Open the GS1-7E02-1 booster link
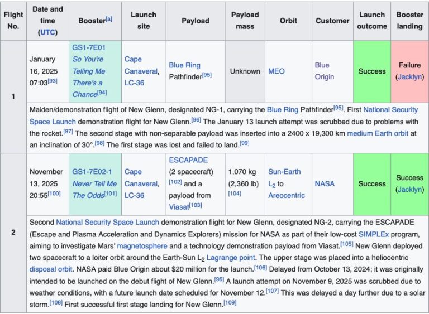Screen dimensions: 429x314 (x=92, y=172)
